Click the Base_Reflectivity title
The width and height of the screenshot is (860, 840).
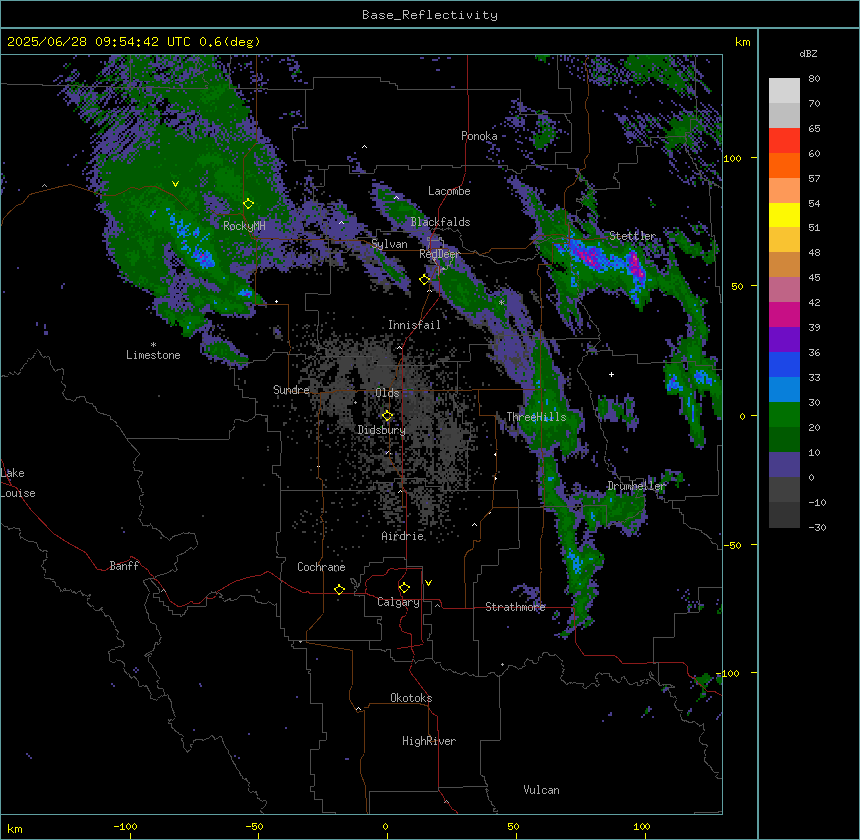pos(430,15)
